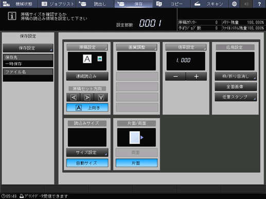Decrease zoom with the minus button
This screenshot has height=199, width=266.
(x=175, y=76)
